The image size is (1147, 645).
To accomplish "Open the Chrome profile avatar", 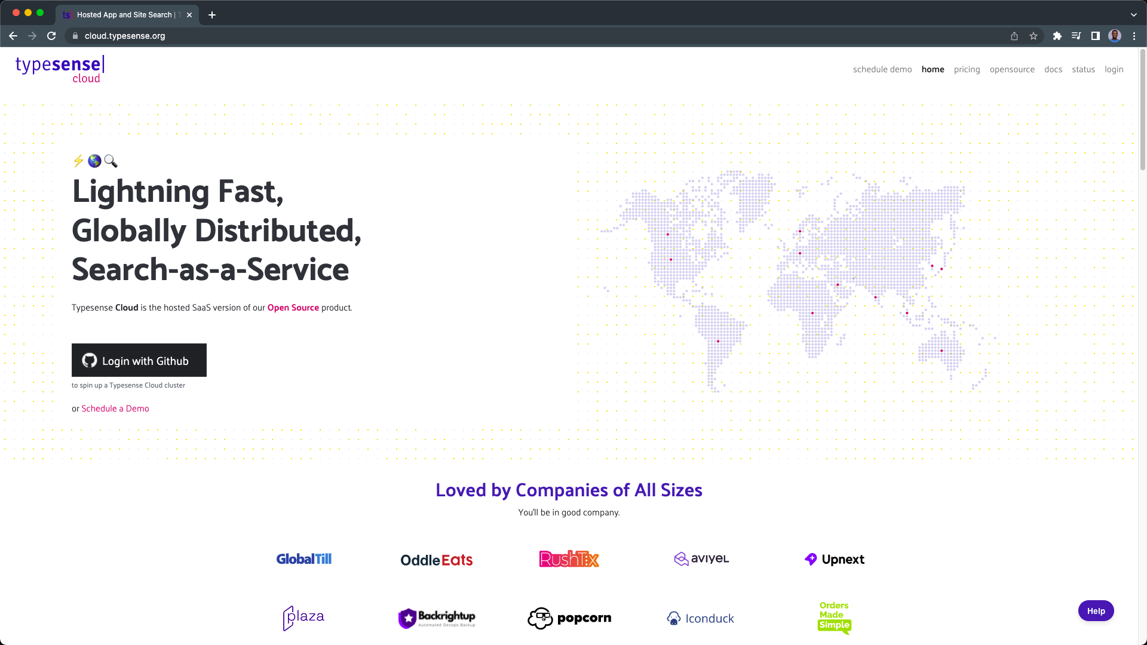I will (1115, 36).
